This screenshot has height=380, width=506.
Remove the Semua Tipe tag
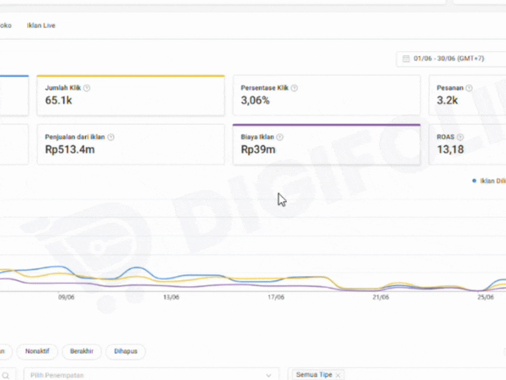[338, 375]
